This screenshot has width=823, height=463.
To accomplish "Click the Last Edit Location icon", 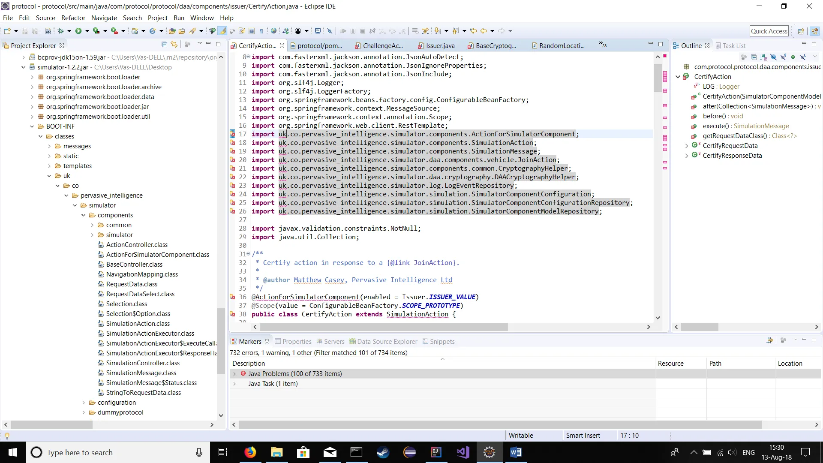I will pyautogui.click(x=473, y=31).
